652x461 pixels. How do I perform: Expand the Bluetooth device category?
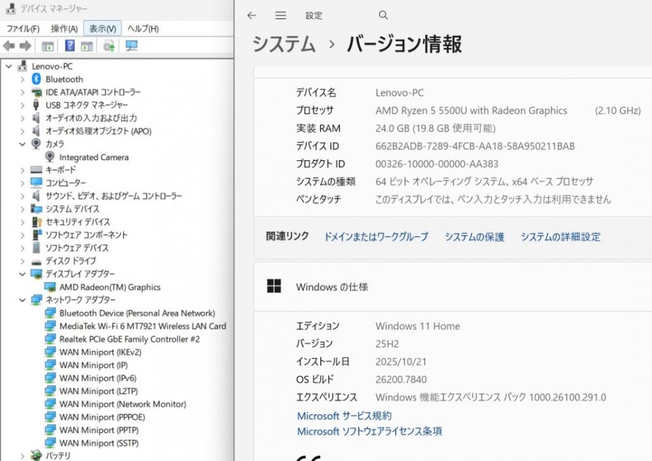click(x=22, y=79)
